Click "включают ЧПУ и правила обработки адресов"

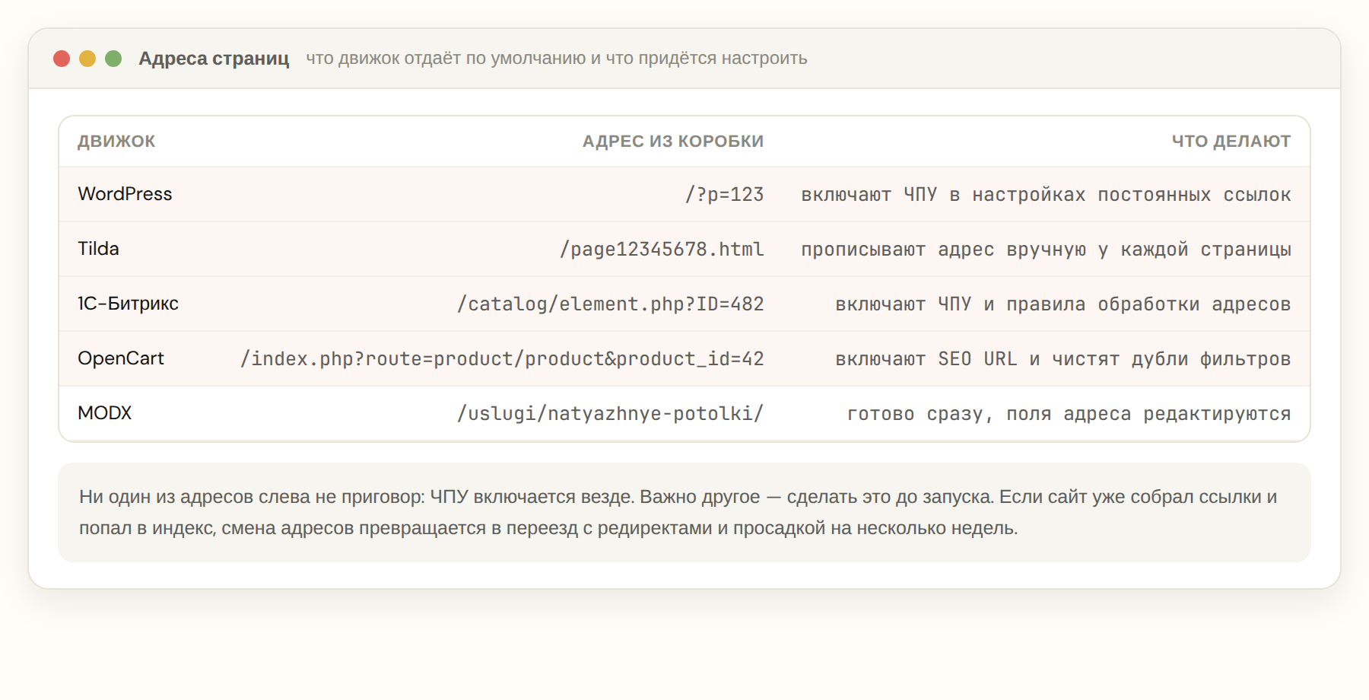[1063, 304]
